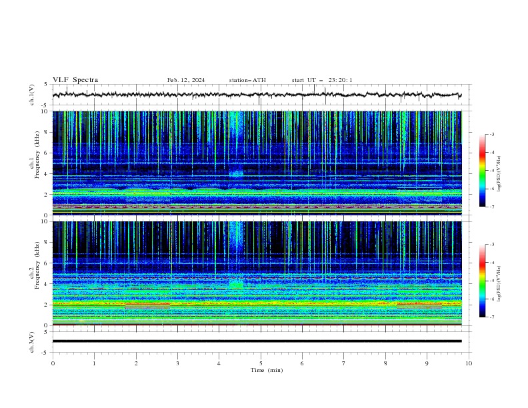Click the log(PSD)(V²/Hz) label beside the ch.2 colorbar
Image resolution: width=528 pixels, height=408 pixels.
[499, 283]
